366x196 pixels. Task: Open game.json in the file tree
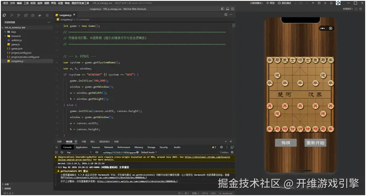point(16,48)
